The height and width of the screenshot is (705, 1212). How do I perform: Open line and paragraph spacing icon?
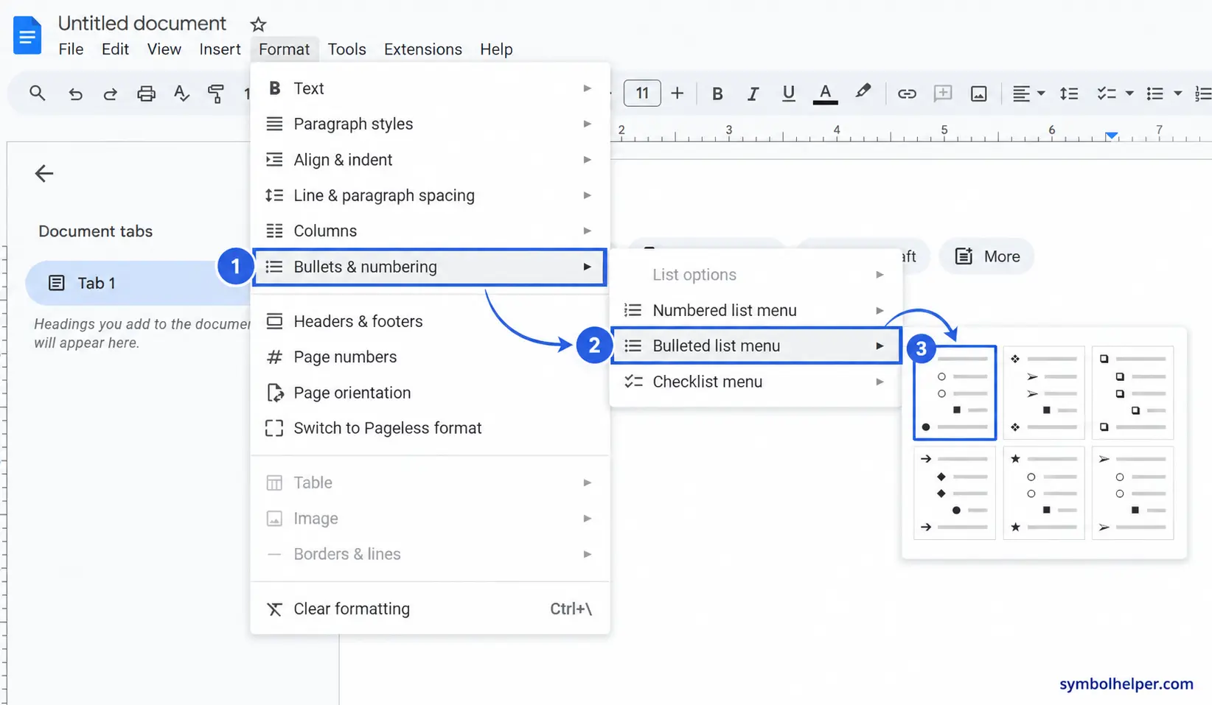(x=1068, y=94)
